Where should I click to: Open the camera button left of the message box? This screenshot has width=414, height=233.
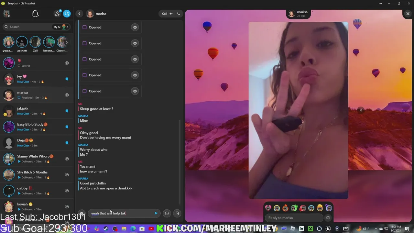(x=82, y=213)
